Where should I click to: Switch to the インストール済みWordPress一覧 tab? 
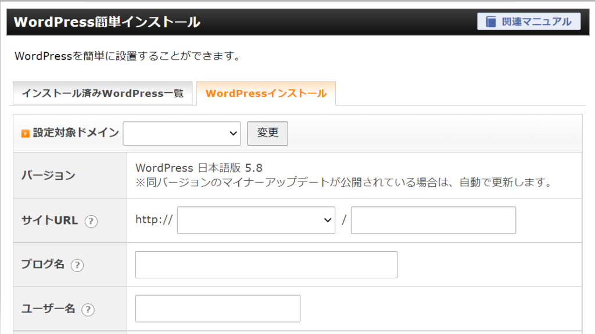(102, 93)
